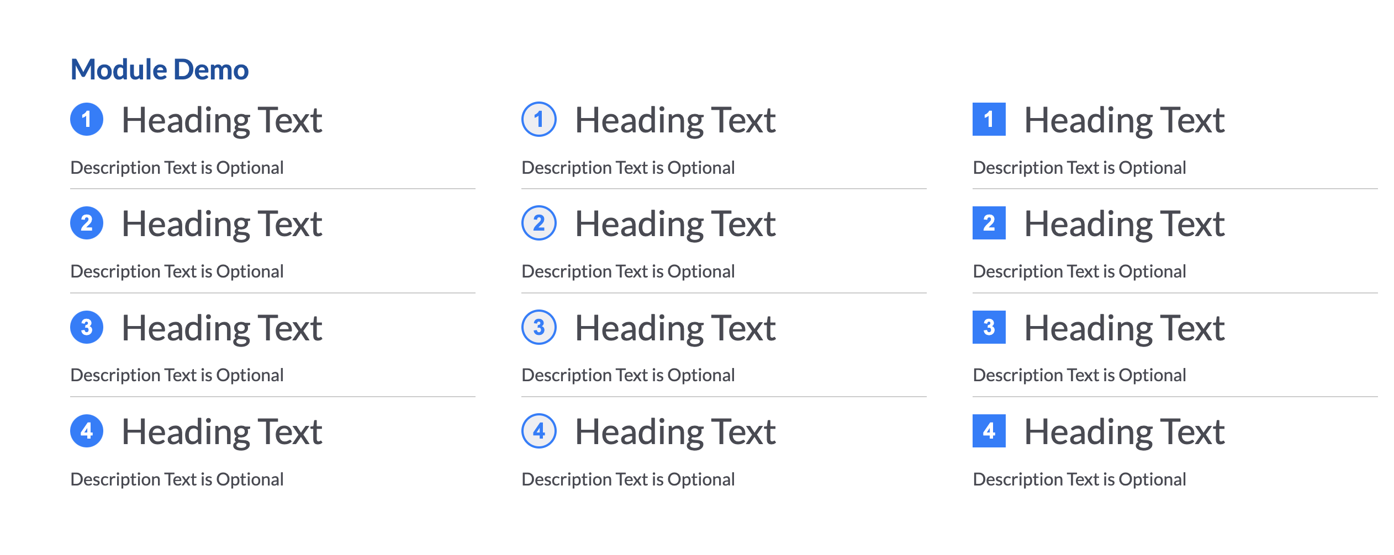Click the blue square number 1 icon
This screenshot has height=555, width=1394.
point(989,119)
